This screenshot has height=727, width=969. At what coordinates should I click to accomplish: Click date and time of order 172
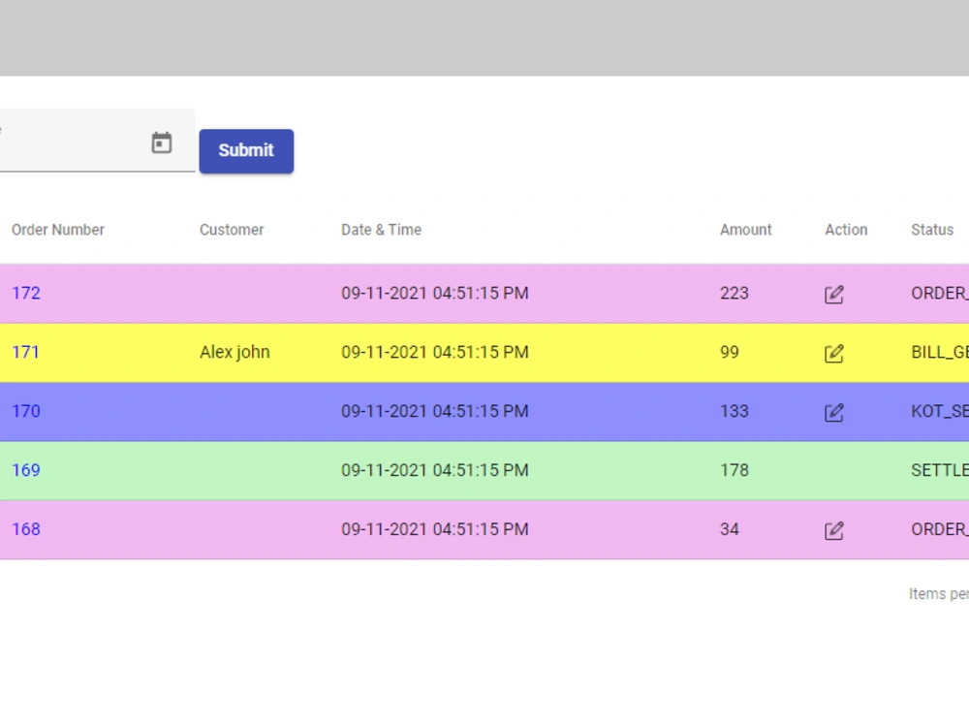point(435,293)
